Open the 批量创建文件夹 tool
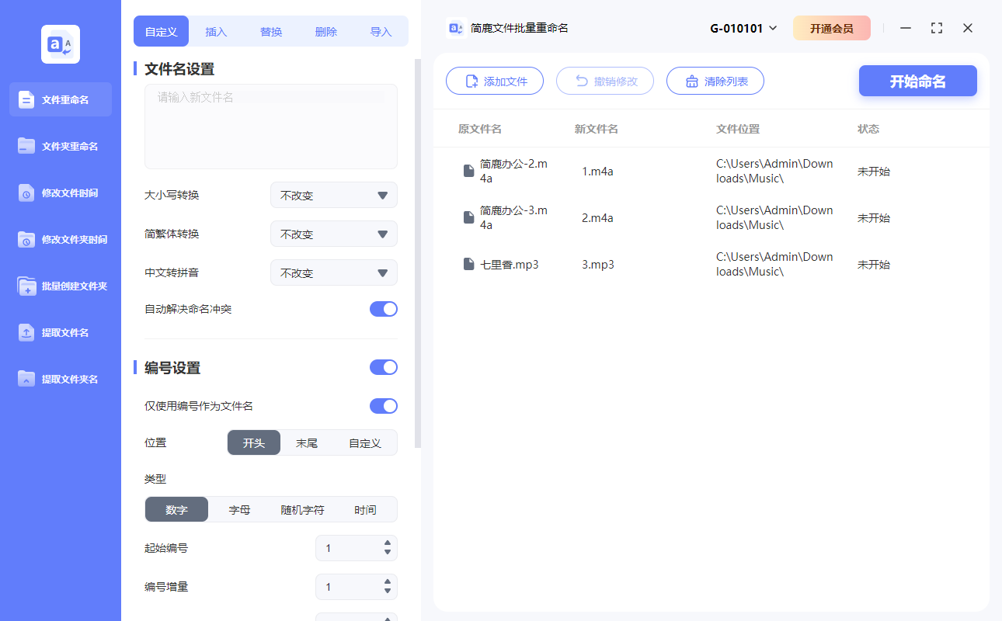Image resolution: width=1002 pixels, height=621 pixels. pyautogui.click(x=60, y=286)
